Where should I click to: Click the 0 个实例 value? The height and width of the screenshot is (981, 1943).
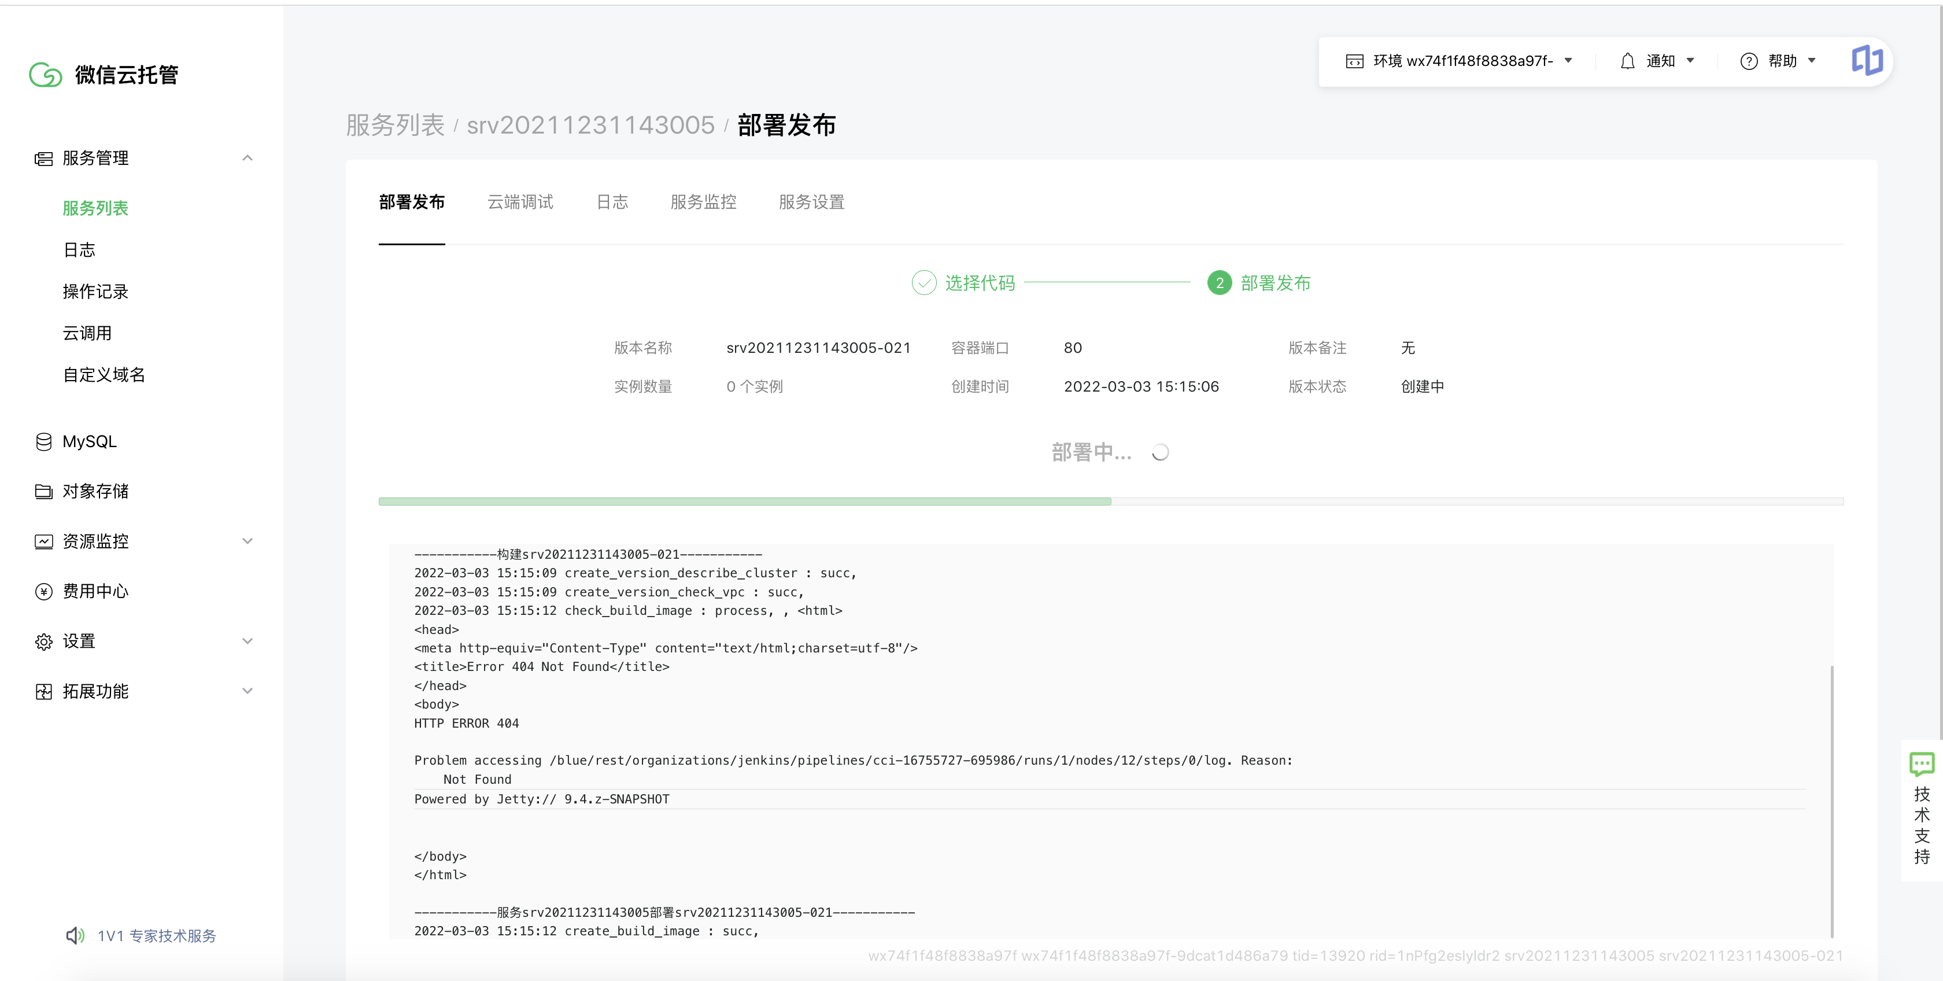point(754,386)
